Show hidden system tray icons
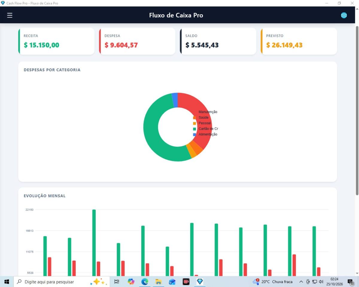Image resolution: width=359 pixels, height=287 pixels. pos(301,282)
